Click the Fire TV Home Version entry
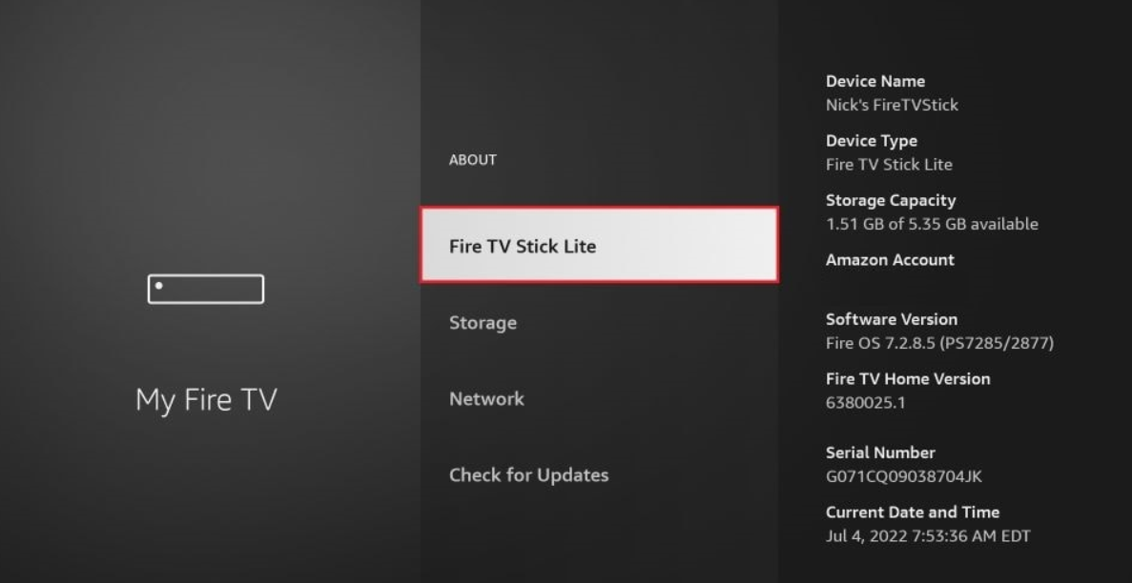Screen dimensions: 1132x583 point(908,378)
